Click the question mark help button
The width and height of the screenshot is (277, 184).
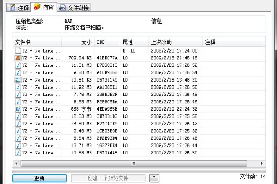pos(154,178)
